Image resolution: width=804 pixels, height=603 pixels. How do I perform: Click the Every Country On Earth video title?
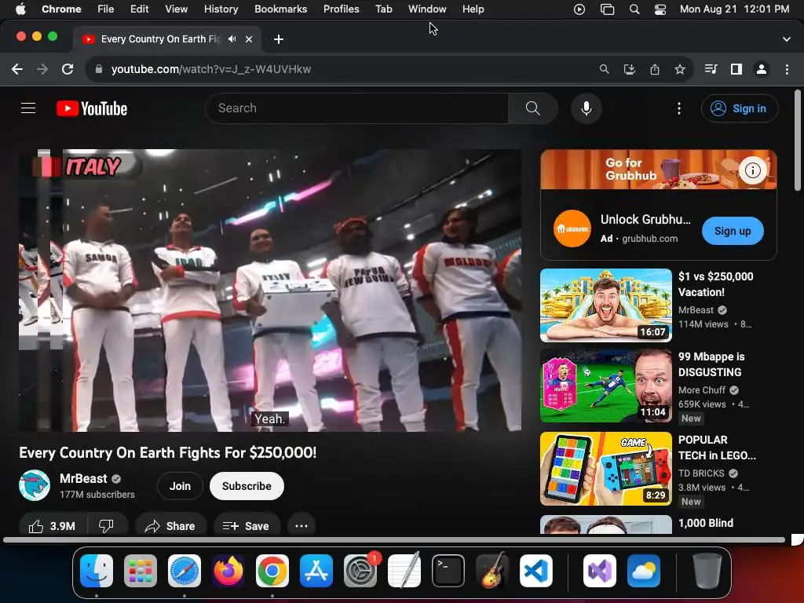[x=168, y=453]
